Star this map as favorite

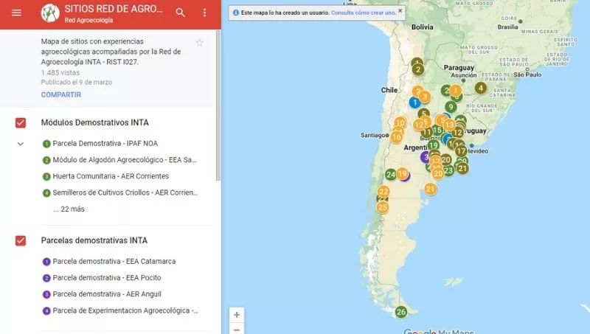199,43
